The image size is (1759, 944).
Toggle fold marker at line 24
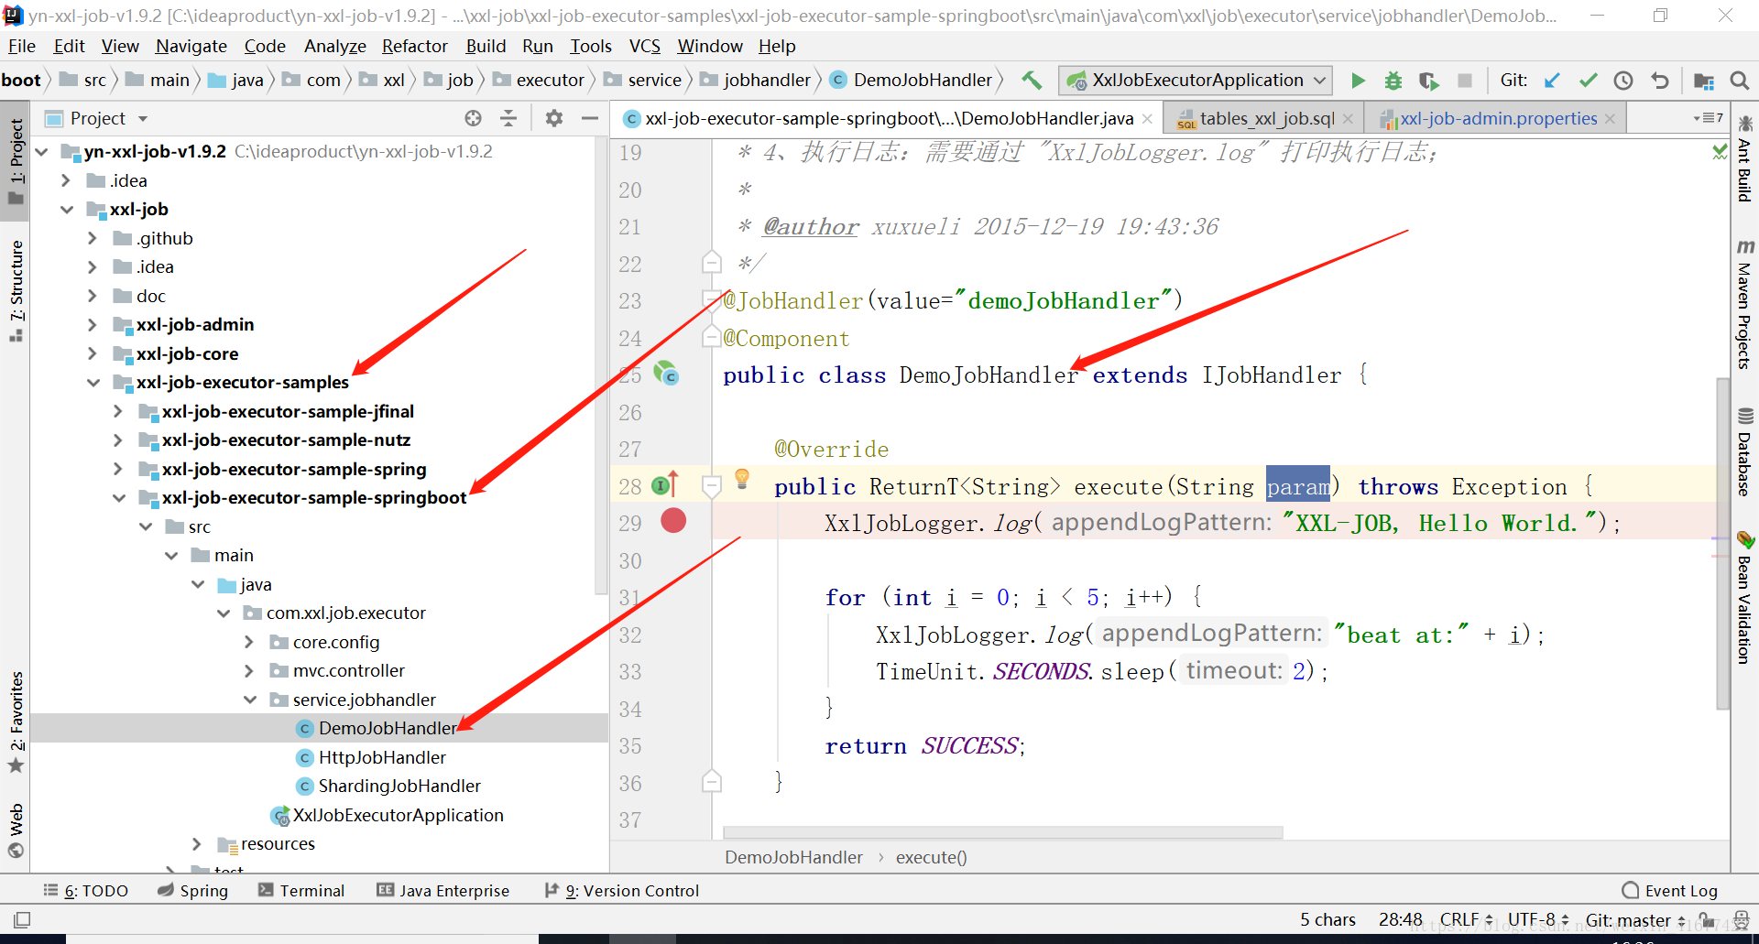click(711, 337)
